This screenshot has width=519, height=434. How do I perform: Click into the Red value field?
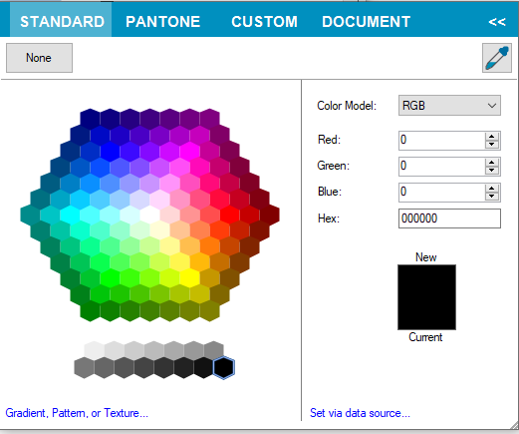point(441,140)
